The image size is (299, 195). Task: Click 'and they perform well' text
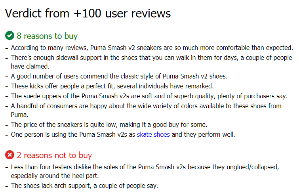point(203,134)
